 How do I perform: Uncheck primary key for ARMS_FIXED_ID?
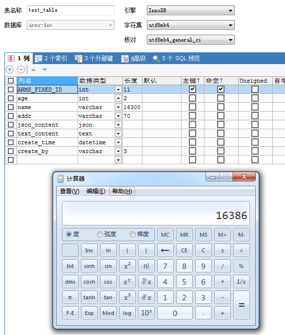point(192,89)
